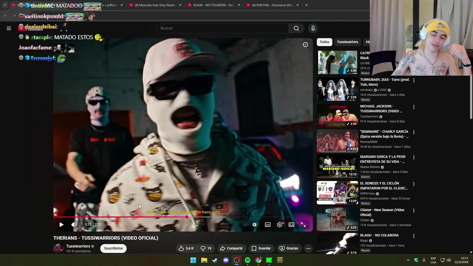Screen dimensions: 473x266
Task: Open OBS Studio from the taskbar
Action: point(236,260)
